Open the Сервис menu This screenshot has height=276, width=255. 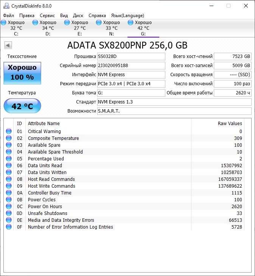pyautogui.click(x=47, y=16)
